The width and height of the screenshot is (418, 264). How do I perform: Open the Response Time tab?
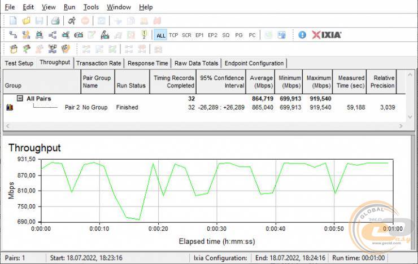[147, 63]
